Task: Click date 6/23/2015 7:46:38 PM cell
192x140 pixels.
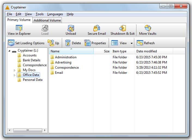Action: point(152,62)
